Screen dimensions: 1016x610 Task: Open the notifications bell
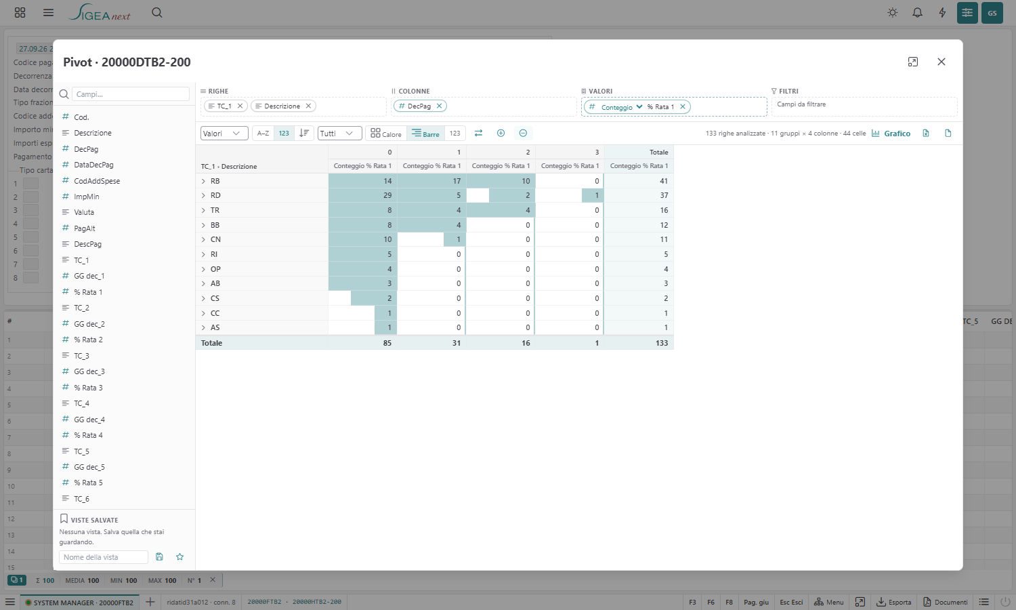(917, 13)
